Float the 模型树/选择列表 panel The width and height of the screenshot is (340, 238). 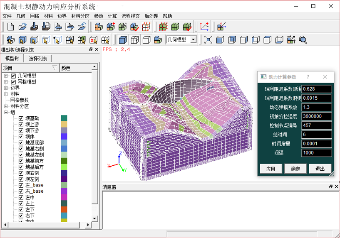(x=91, y=49)
